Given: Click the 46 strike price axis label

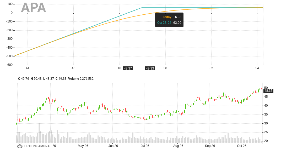Looking at the screenshot, I should point(73,68).
